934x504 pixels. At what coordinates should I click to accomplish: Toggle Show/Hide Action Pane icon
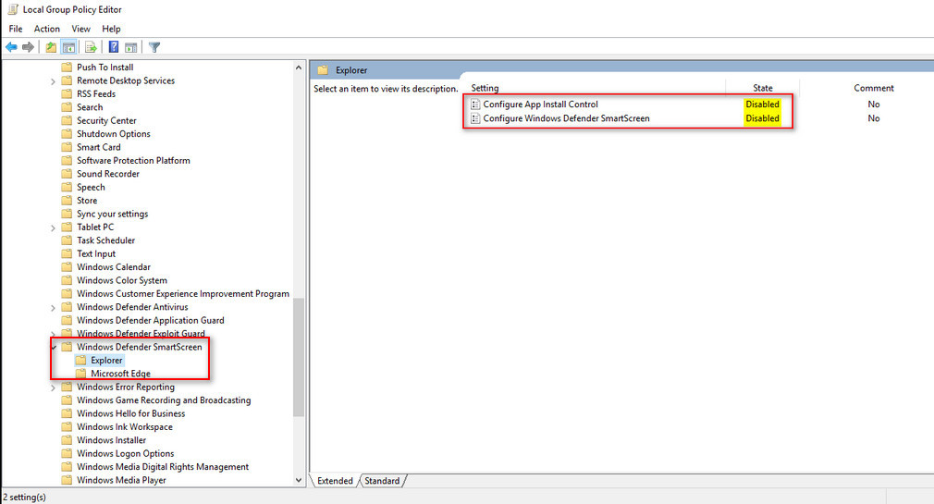pos(131,47)
